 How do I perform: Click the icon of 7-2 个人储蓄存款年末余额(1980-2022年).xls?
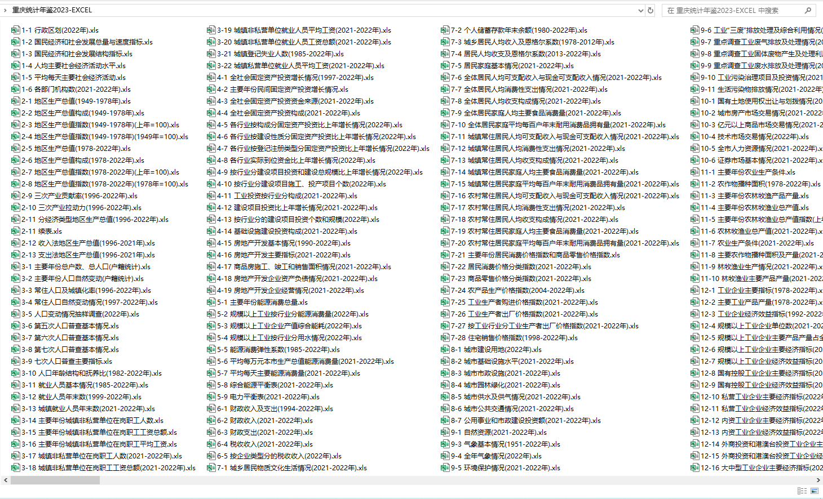coord(445,30)
